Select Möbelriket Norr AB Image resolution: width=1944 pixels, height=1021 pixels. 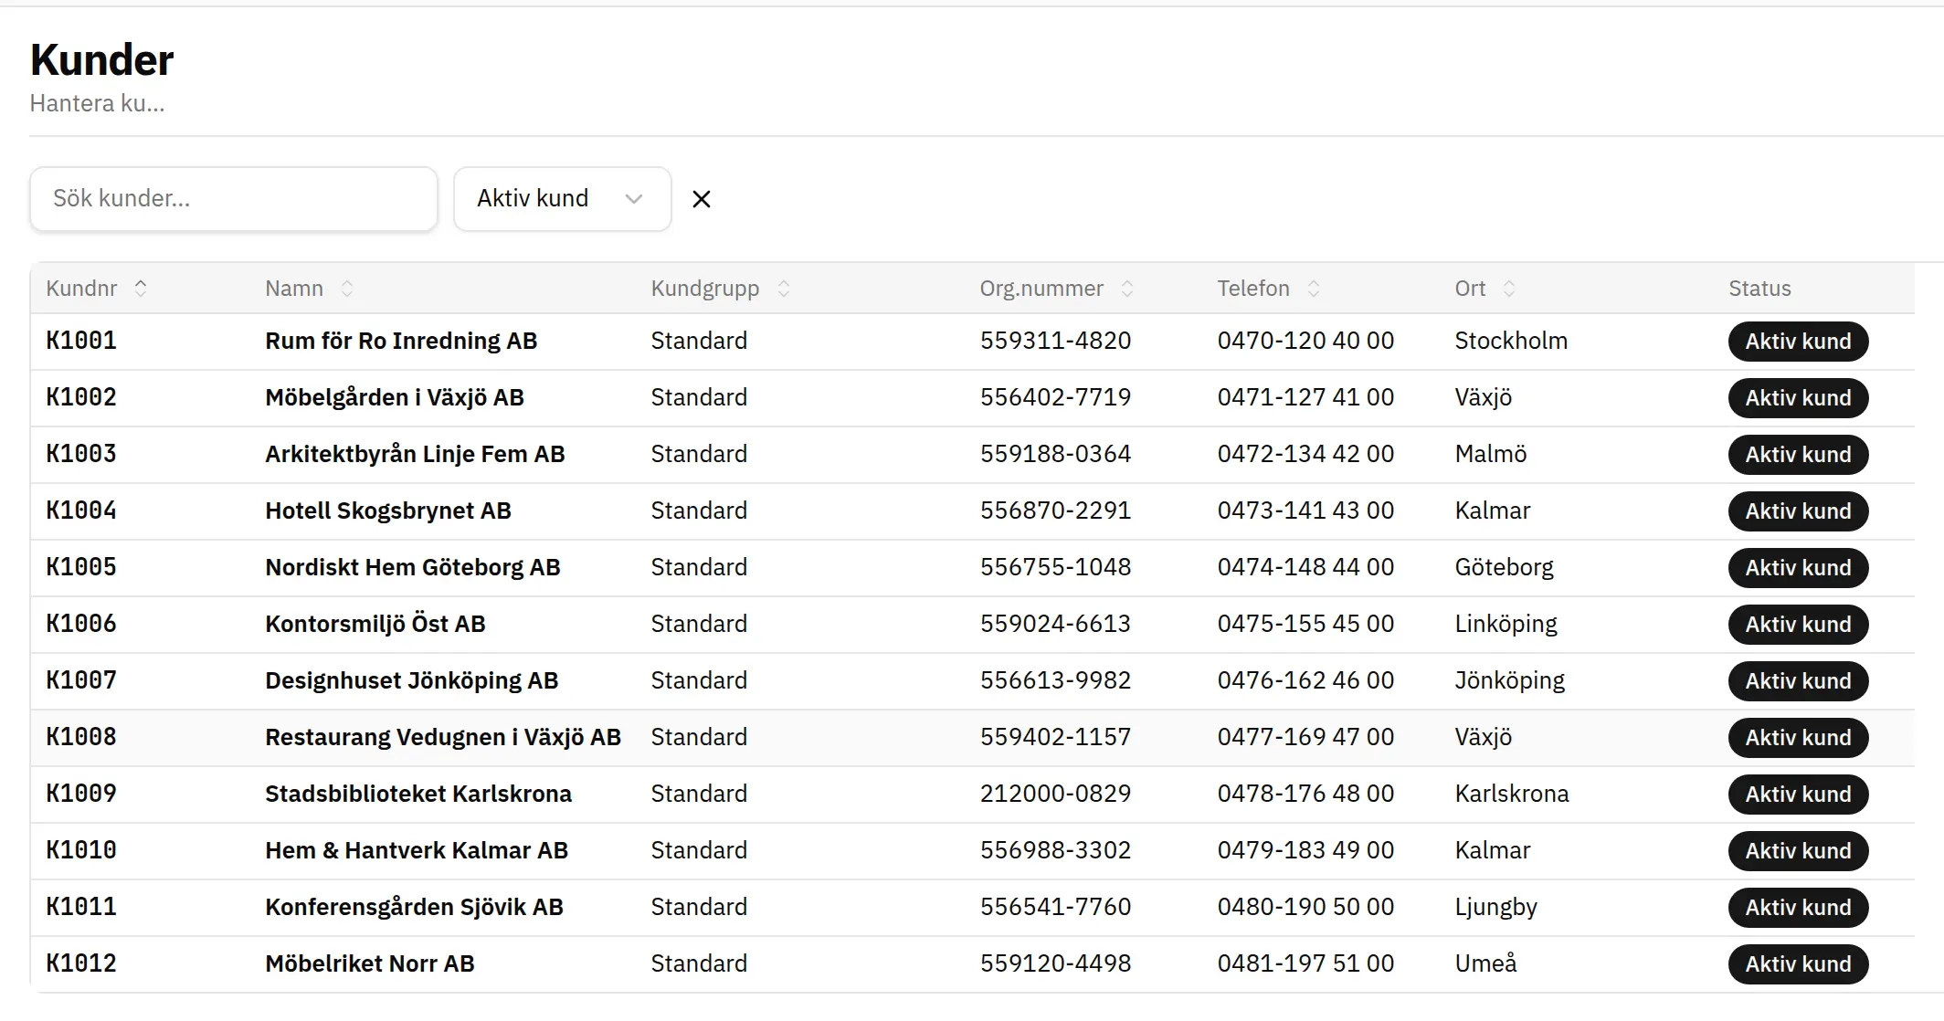click(370, 964)
